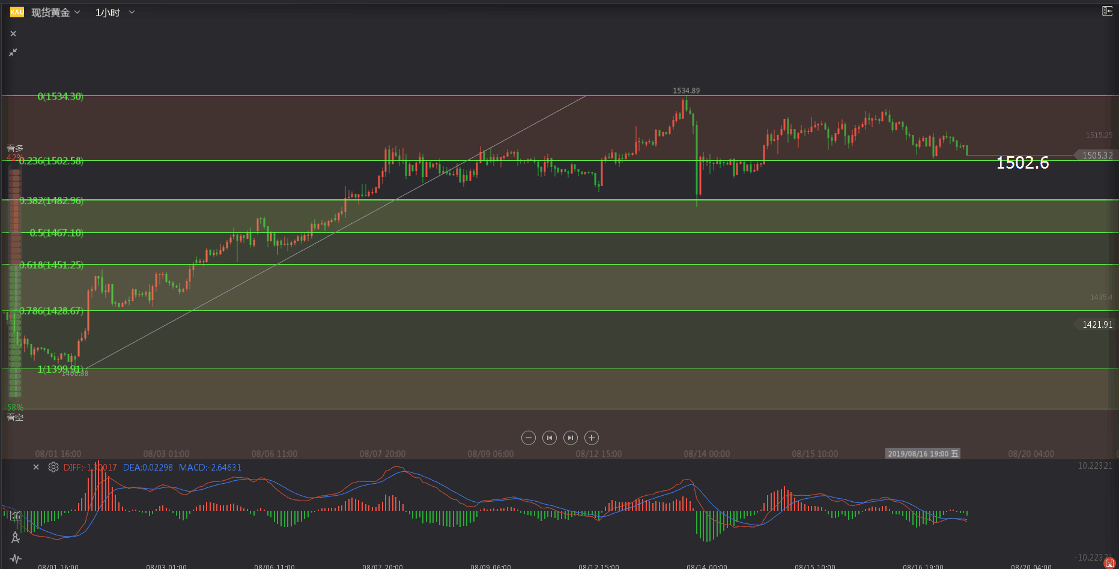Click the XAU symbol badge

point(17,12)
